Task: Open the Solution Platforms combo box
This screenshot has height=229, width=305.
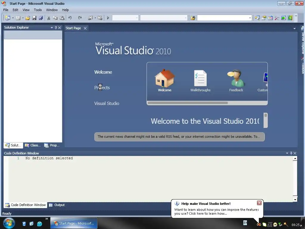Action: tap(164, 18)
